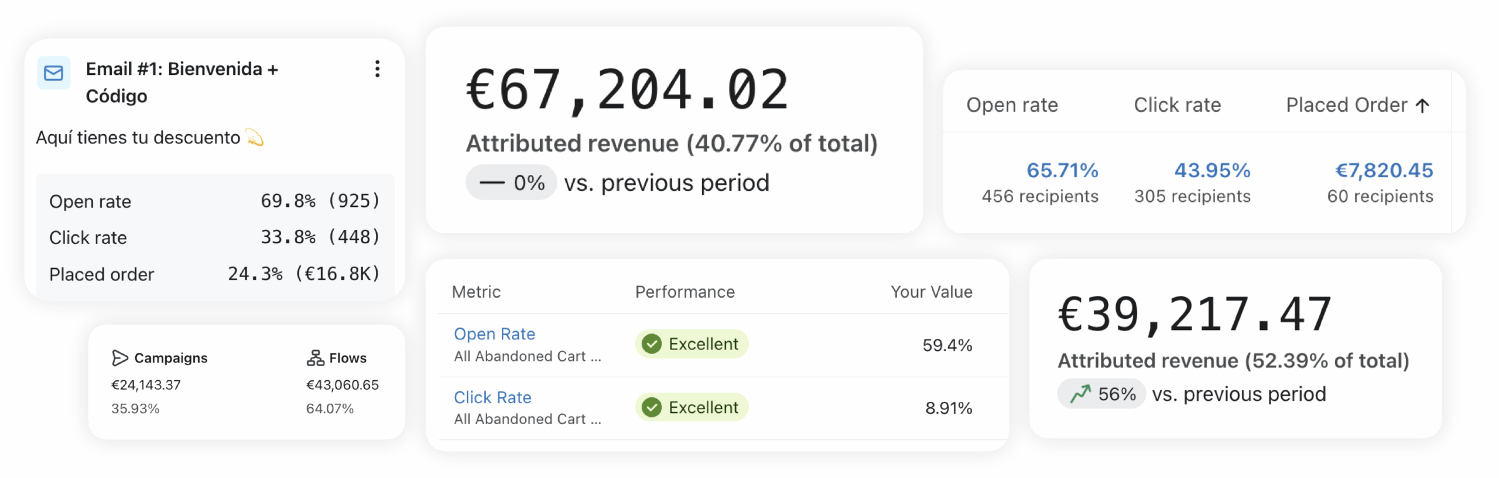Click the €7,820.45 placed order value

click(1384, 171)
